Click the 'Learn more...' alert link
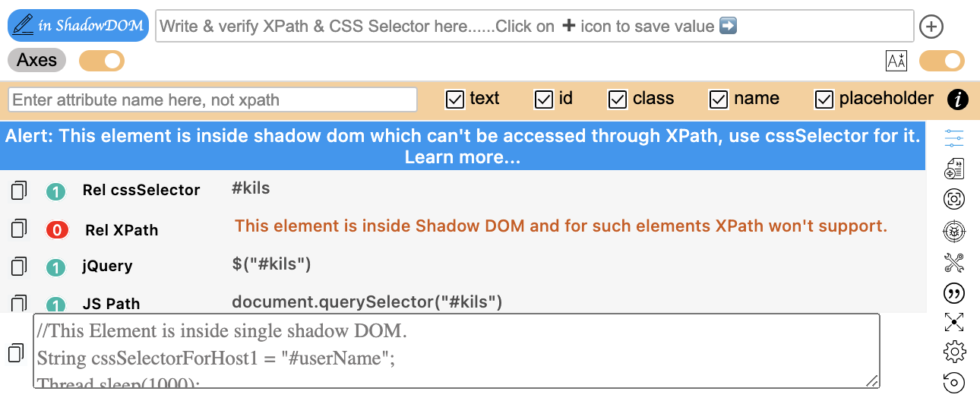This screenshot has height=401, width=980. click(x=463, y=157)
